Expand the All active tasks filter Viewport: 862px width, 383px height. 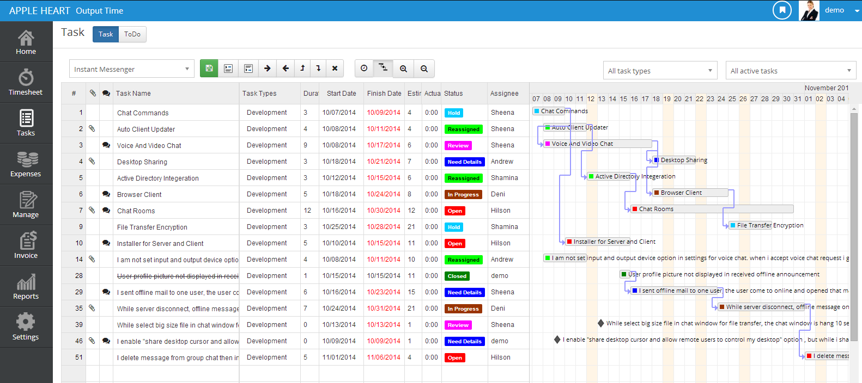coord(791,71)
